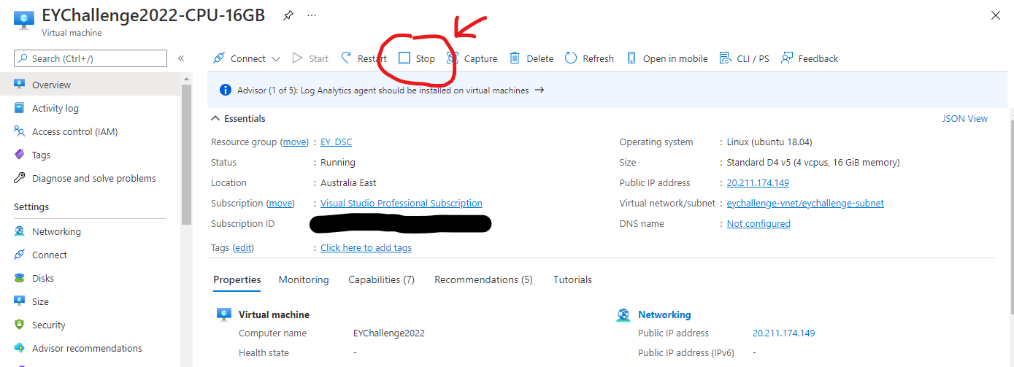Open the EY_DSC resource group
This screenshot has width=1014, height=367.
tap(336, 142)
